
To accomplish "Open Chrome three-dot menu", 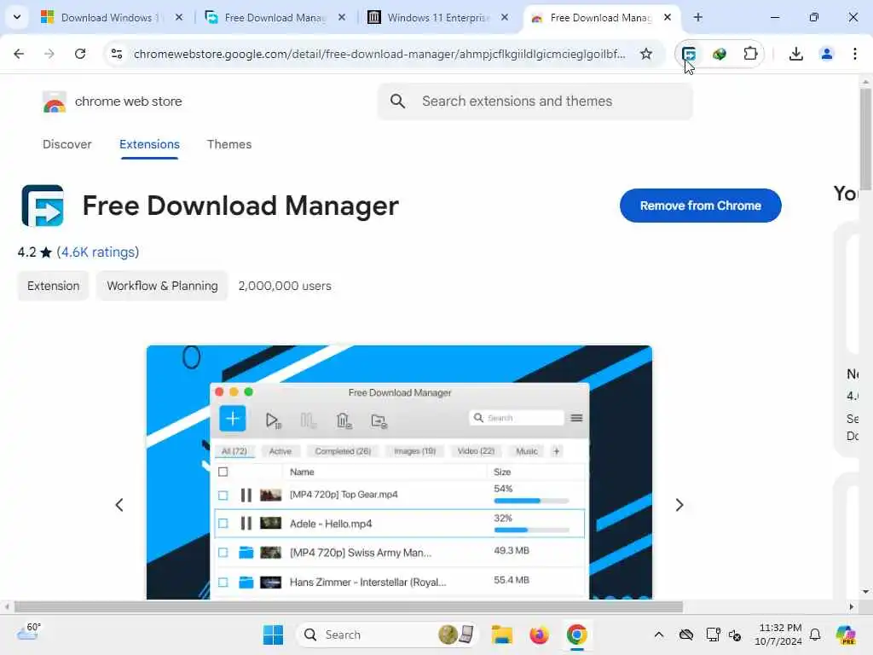I will 854,54.
